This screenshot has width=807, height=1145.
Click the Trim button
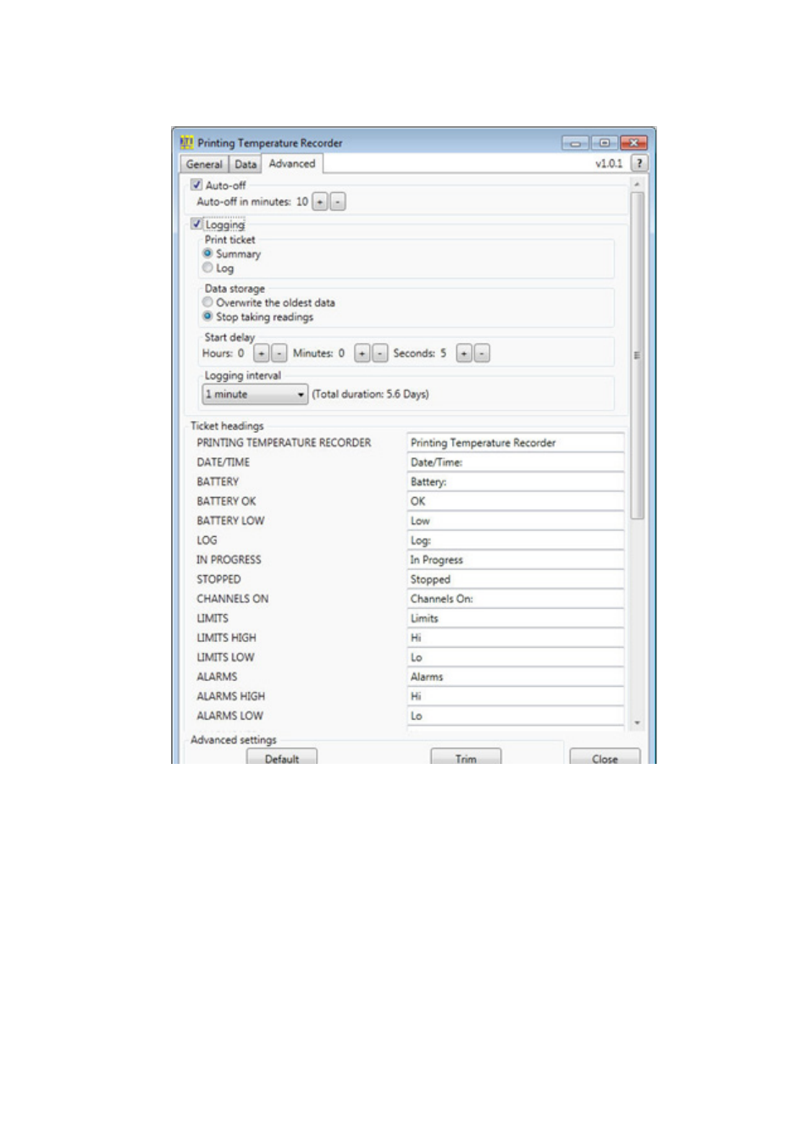pyautogui.click(x=466, y=757)
